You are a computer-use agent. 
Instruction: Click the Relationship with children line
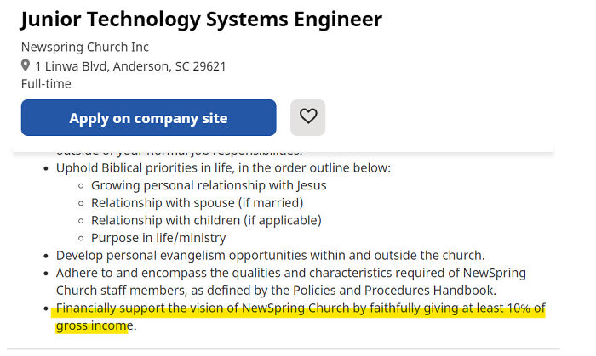[206, 220]
